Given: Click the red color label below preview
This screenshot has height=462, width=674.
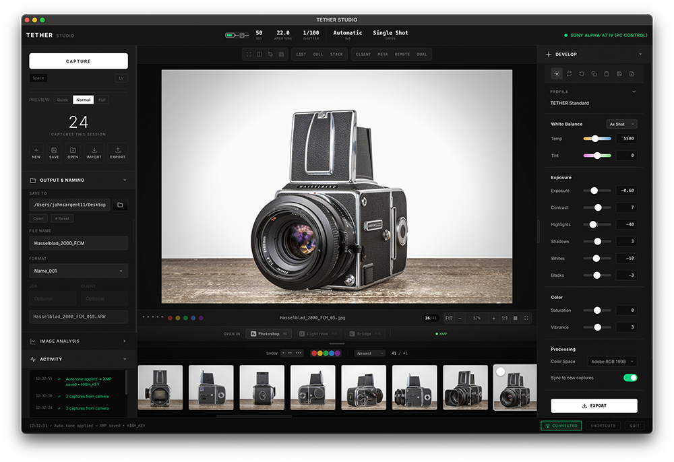Looking at the screenshot, I should 171,318.
